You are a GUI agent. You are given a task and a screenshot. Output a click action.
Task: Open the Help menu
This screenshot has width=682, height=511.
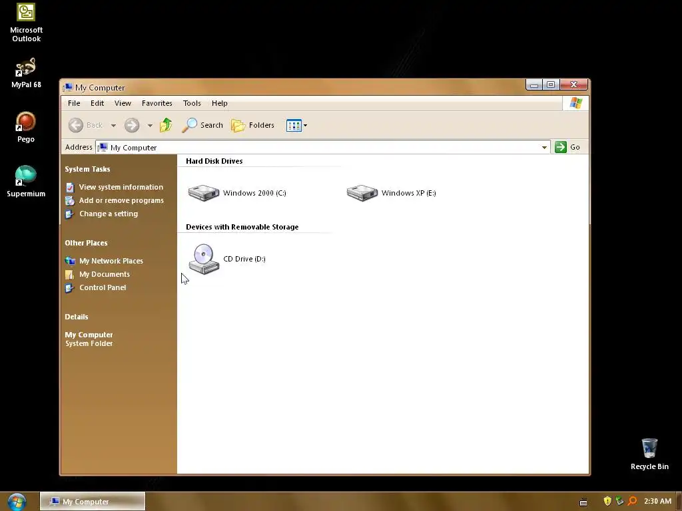coord(220,103)
